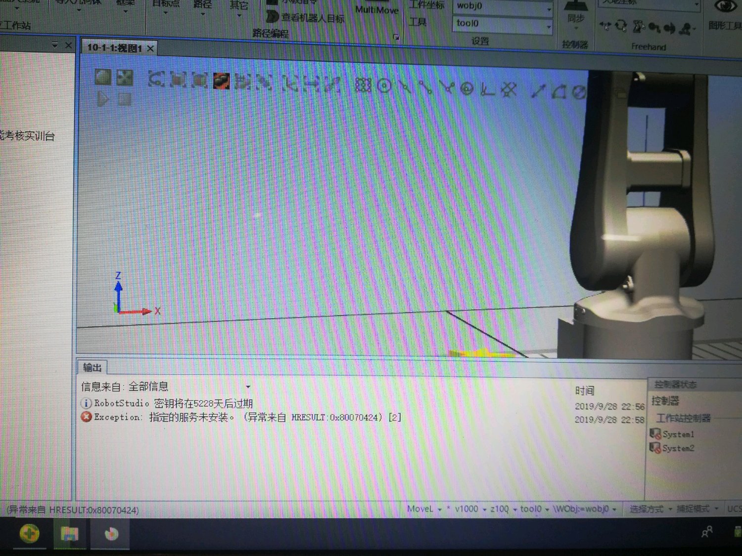Viewport: 742px width, 556px height.
Task: Open the 图形工具 graphics tools button
Action: [725, 16]
